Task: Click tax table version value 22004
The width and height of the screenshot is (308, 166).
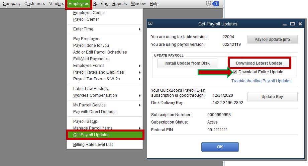Action: click(x=228, y=37)
